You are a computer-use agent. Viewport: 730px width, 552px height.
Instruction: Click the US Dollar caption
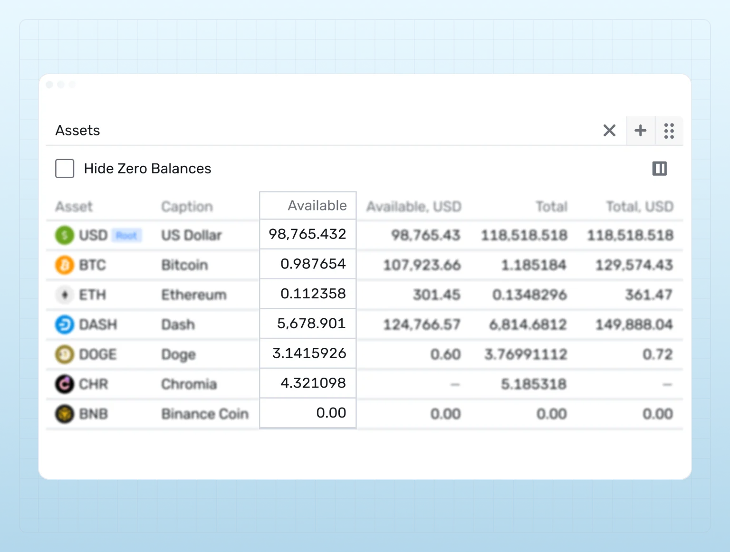click(x=192, y=235)
